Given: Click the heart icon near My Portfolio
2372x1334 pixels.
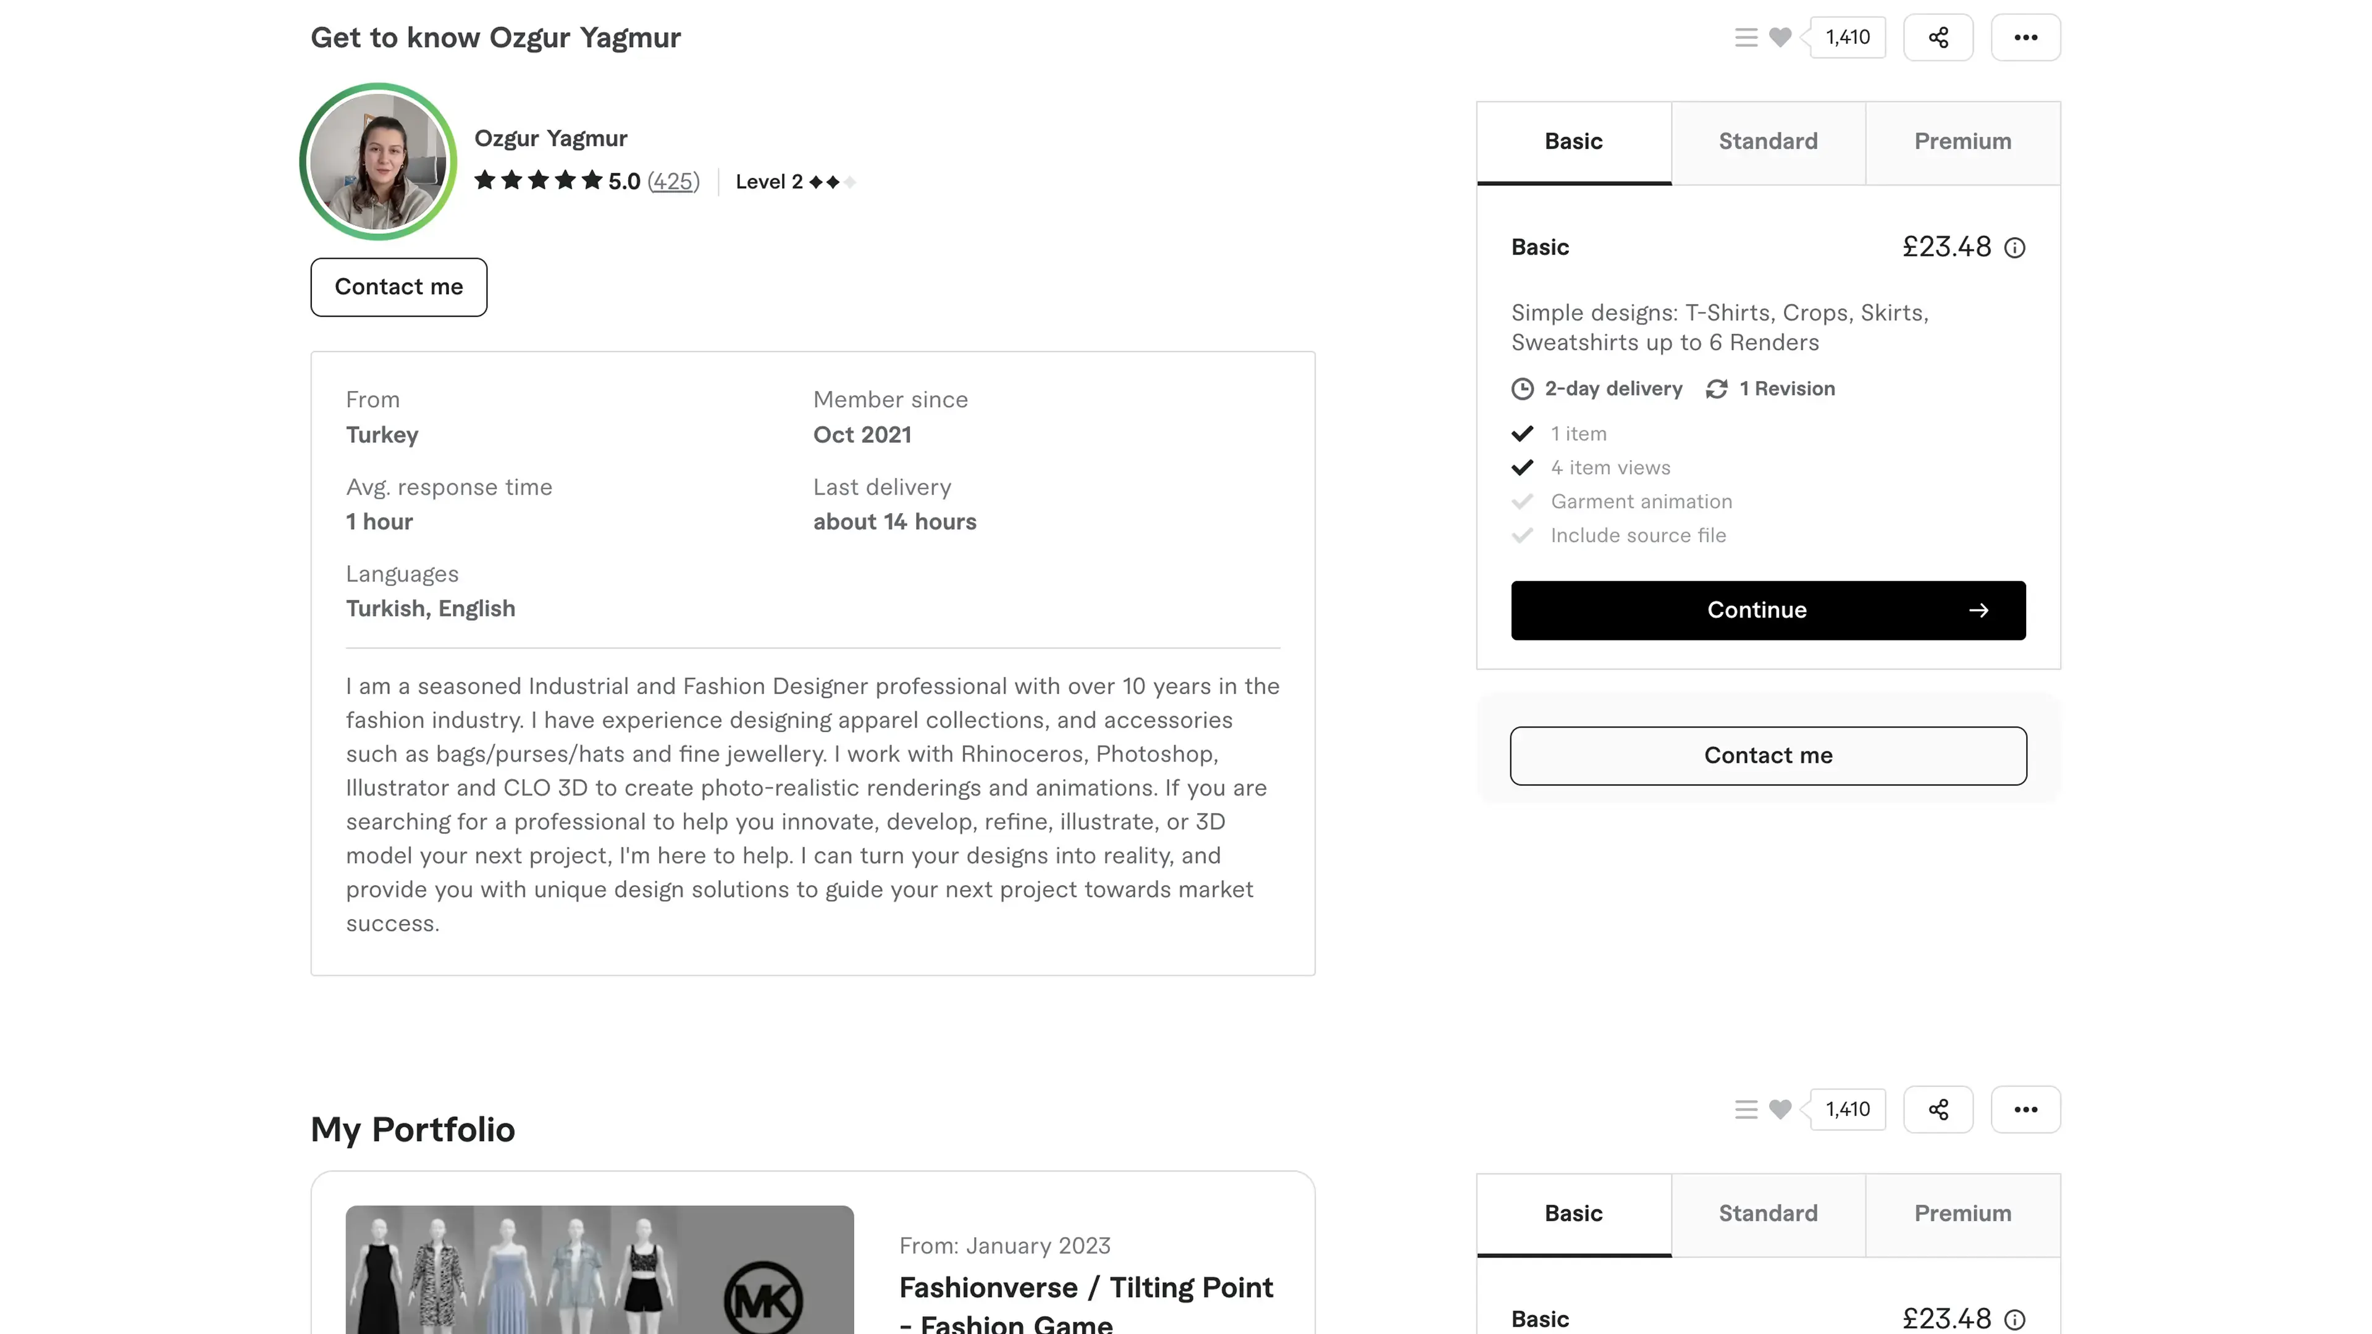Looking at the screenshot, I should (1780, 1109).
